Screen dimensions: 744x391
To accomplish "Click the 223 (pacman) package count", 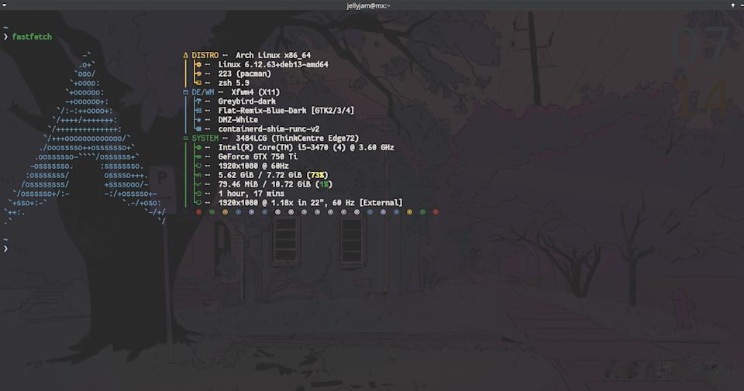I will pyautogui.click(x=244, y=74).
